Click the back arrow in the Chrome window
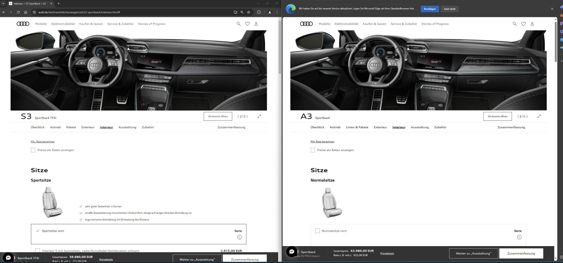This screenshot has width=563, height=263. 4,12
